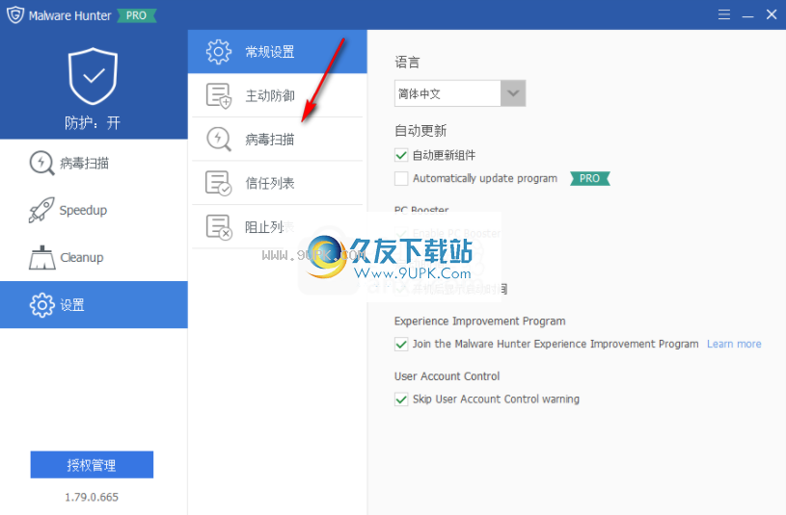Minimize the Malware Hunter window
The image size is (786, 515).
click(x=747, y=15)
